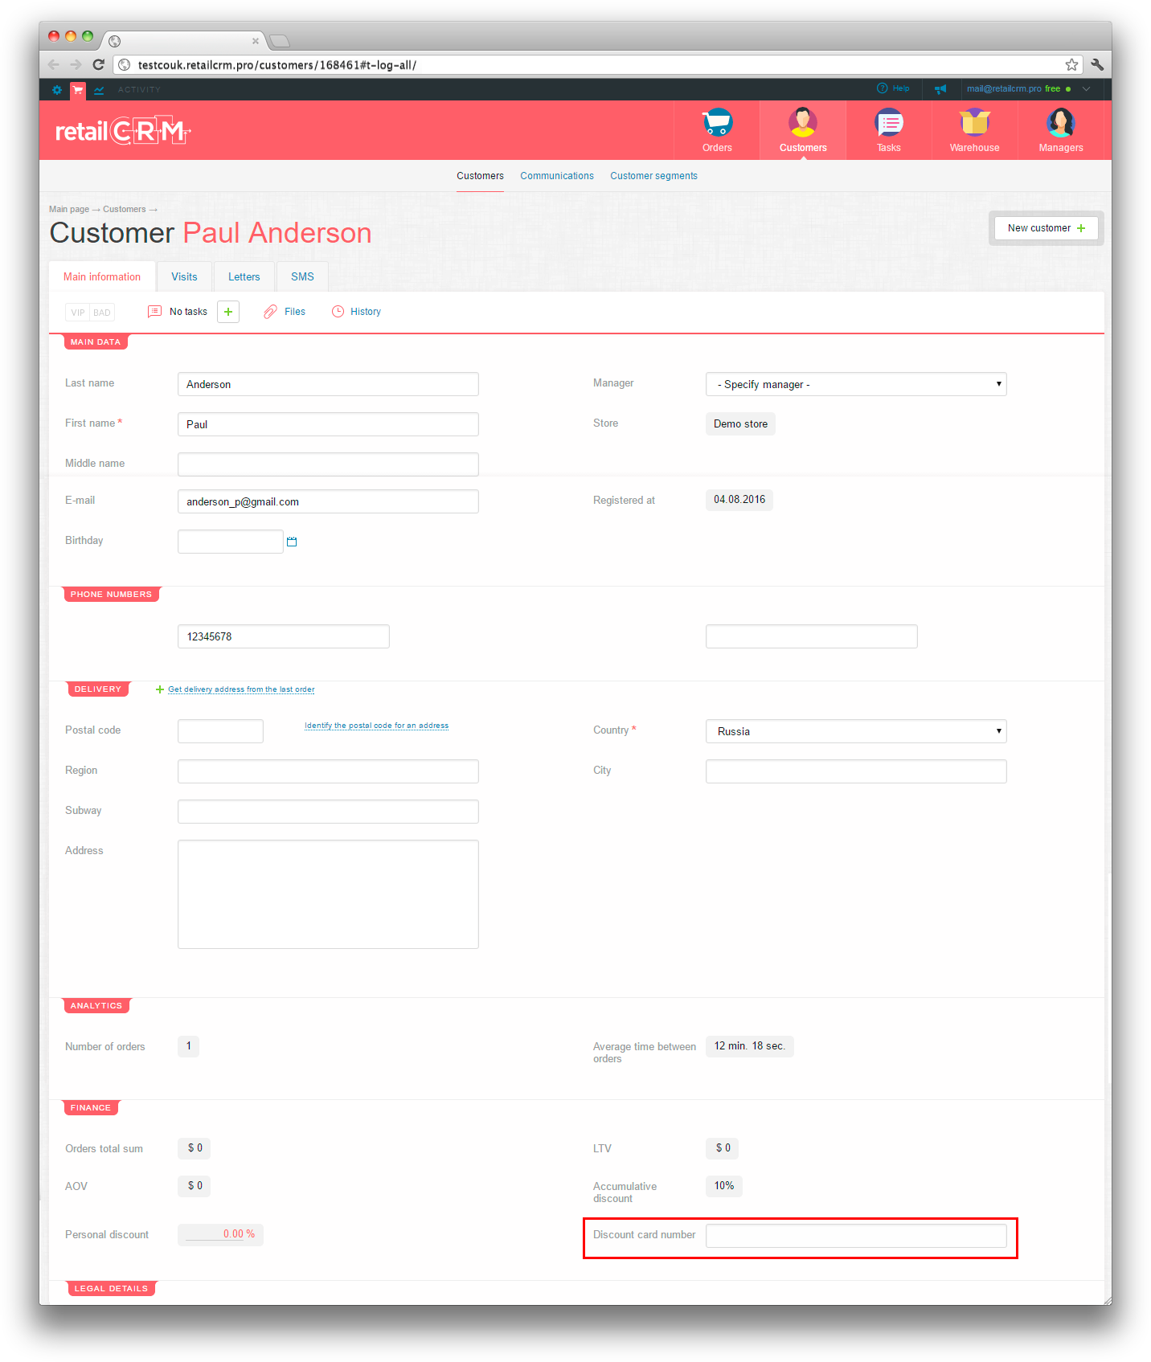Screen dimensions: 1151x1362
Task: Click inside the Address text area
Action: [328, 894]
